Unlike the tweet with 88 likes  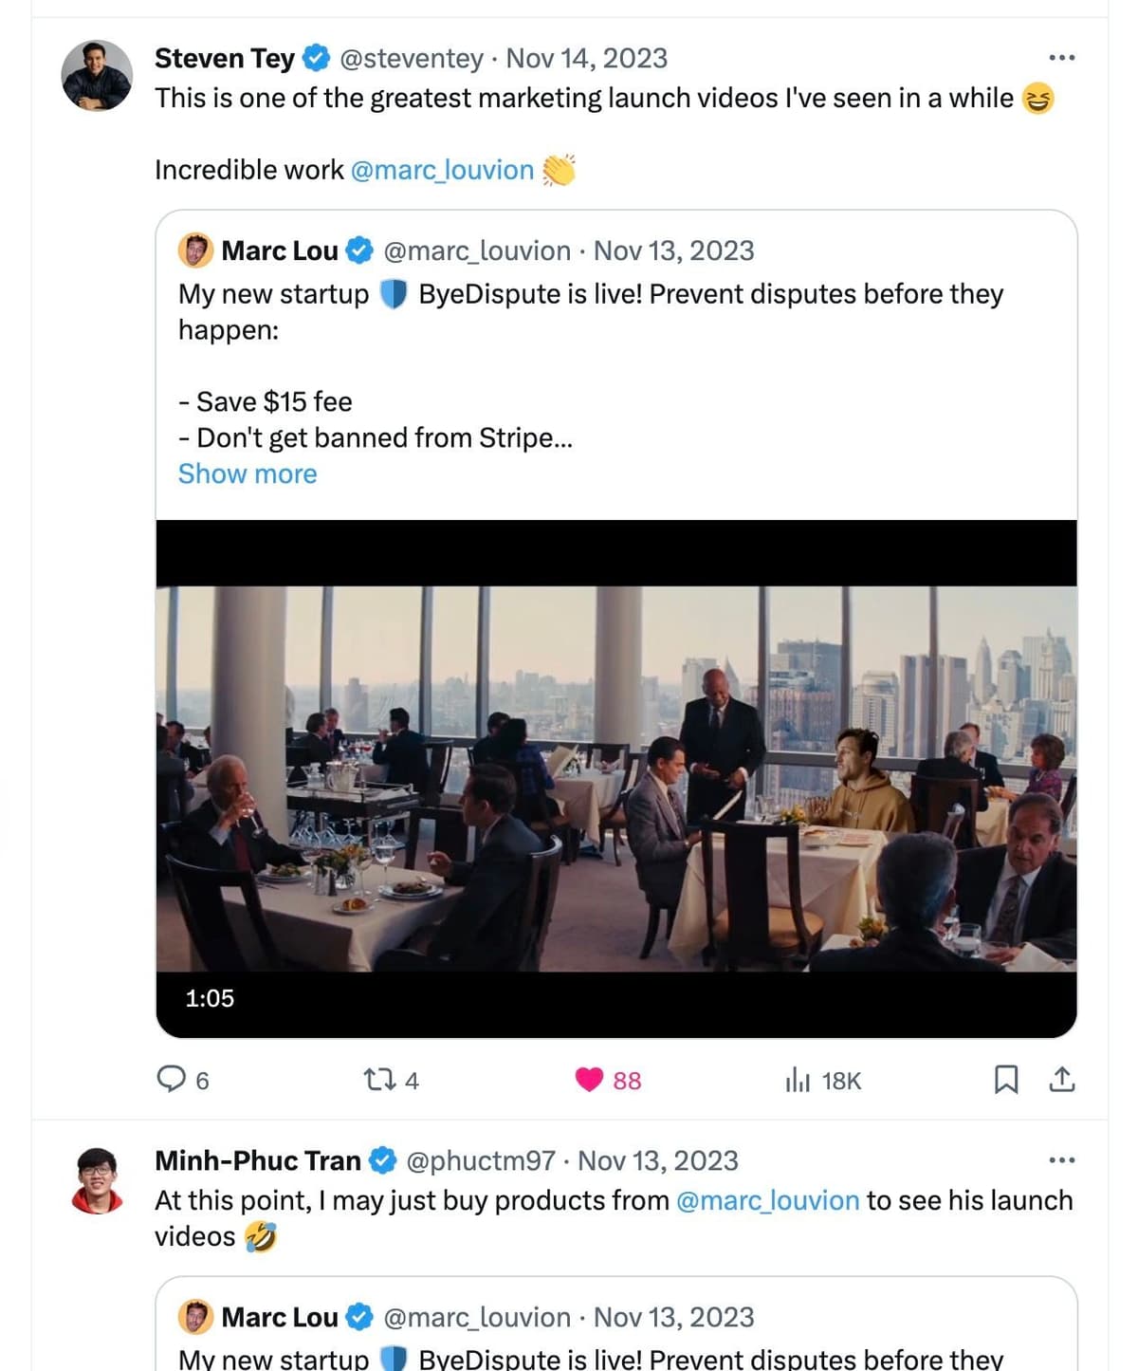pyautogui.click(x=590, y=1080)
